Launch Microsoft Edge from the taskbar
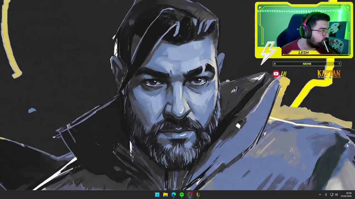The width and height of the screenshot is (355, 199). pos(174,195)
